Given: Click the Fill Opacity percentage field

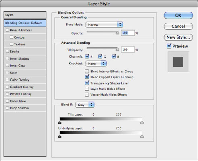Looking at the screenshot, I should tap(128, 50).
